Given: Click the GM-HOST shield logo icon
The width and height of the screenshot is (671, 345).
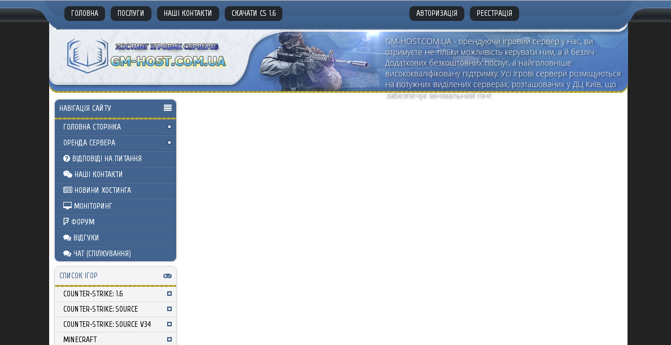Looking at the screenshot, I should pyautogui.click(x=88, y=56).
